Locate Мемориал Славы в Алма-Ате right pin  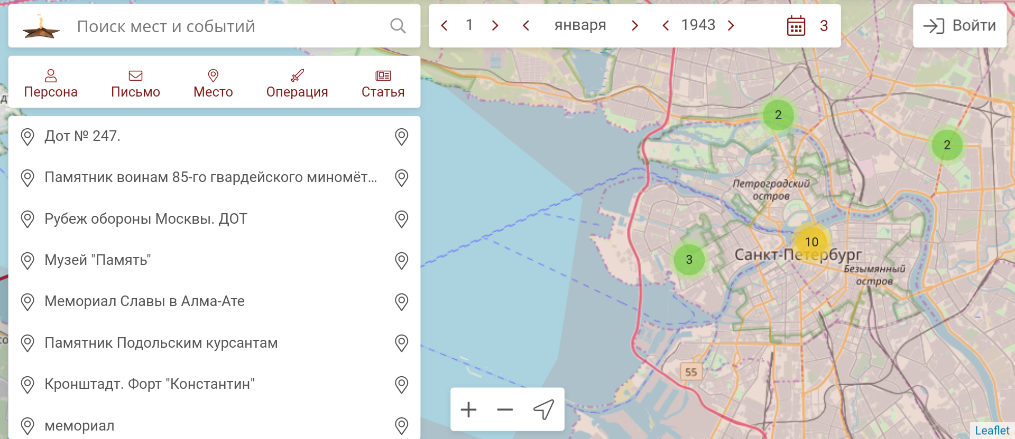[402, 302]
